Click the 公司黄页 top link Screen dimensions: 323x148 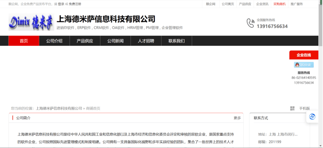[x=228, y=4]
